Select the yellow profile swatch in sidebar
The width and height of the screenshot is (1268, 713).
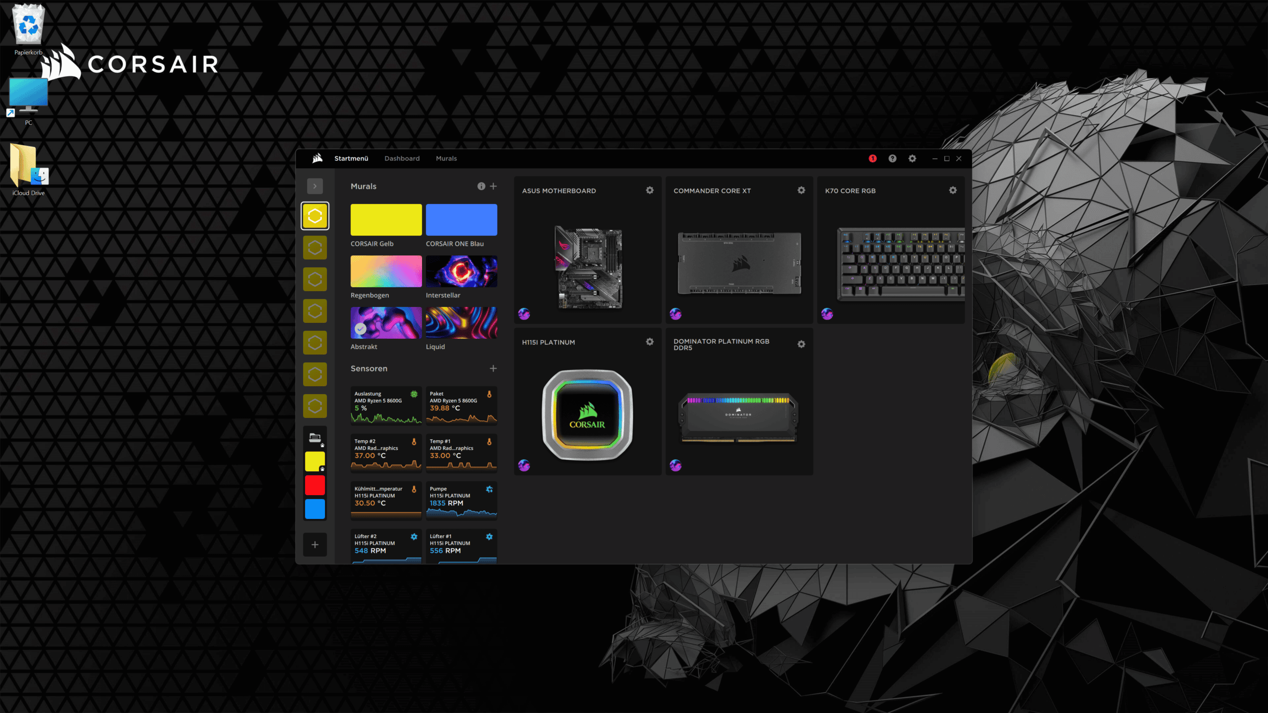click(x=315, y=461)
